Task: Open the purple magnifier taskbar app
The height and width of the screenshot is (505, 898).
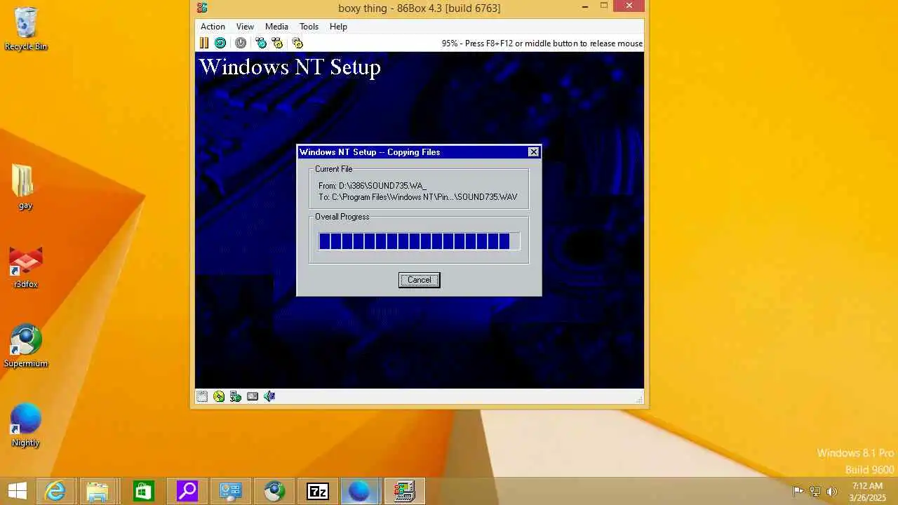Action: (187, 491)
